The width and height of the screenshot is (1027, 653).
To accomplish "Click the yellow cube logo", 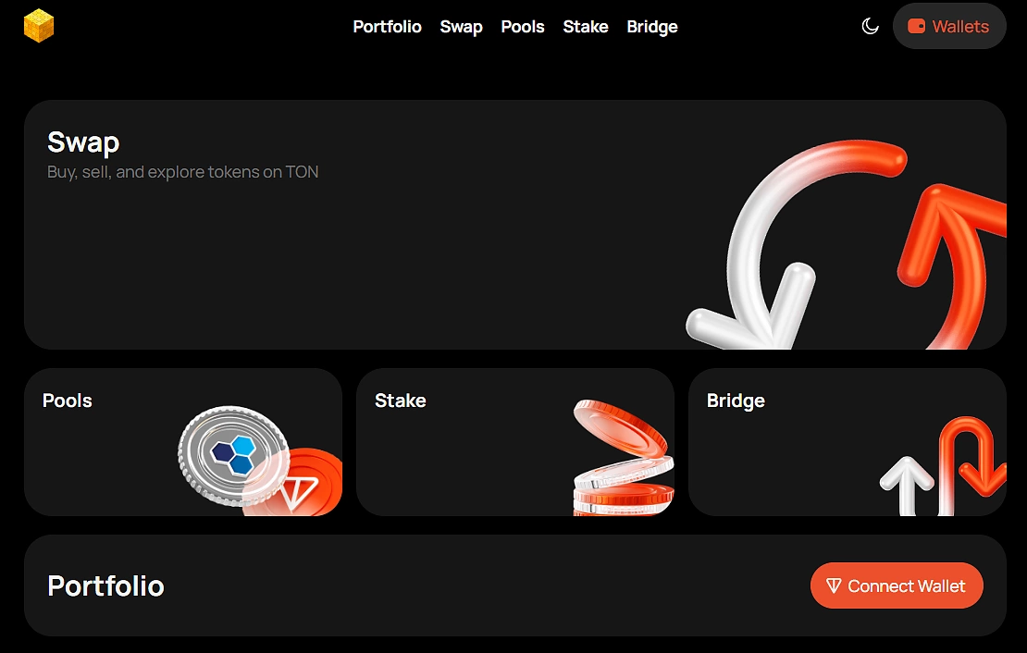I will [x=39, y=26].
